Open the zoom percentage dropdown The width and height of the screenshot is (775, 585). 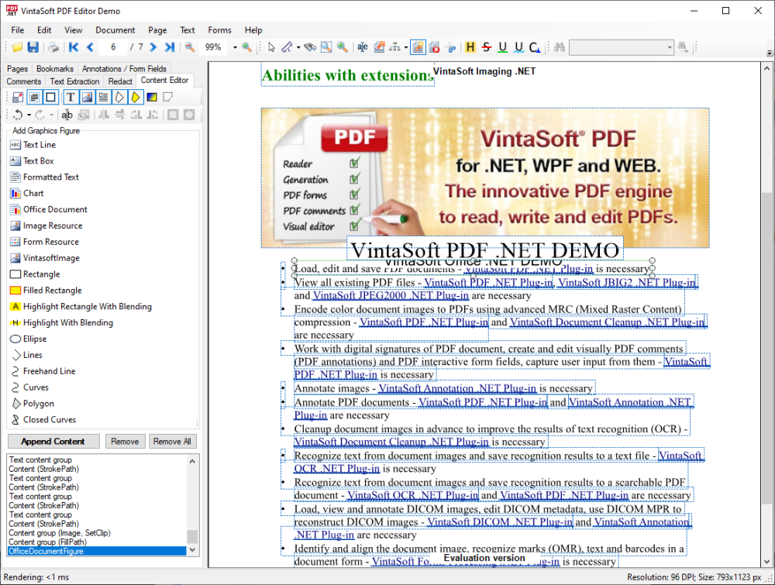[x=235, y=47]
